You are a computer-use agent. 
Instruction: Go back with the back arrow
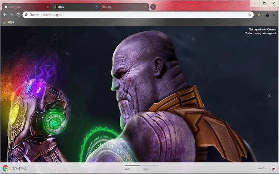tap(5, 15)
